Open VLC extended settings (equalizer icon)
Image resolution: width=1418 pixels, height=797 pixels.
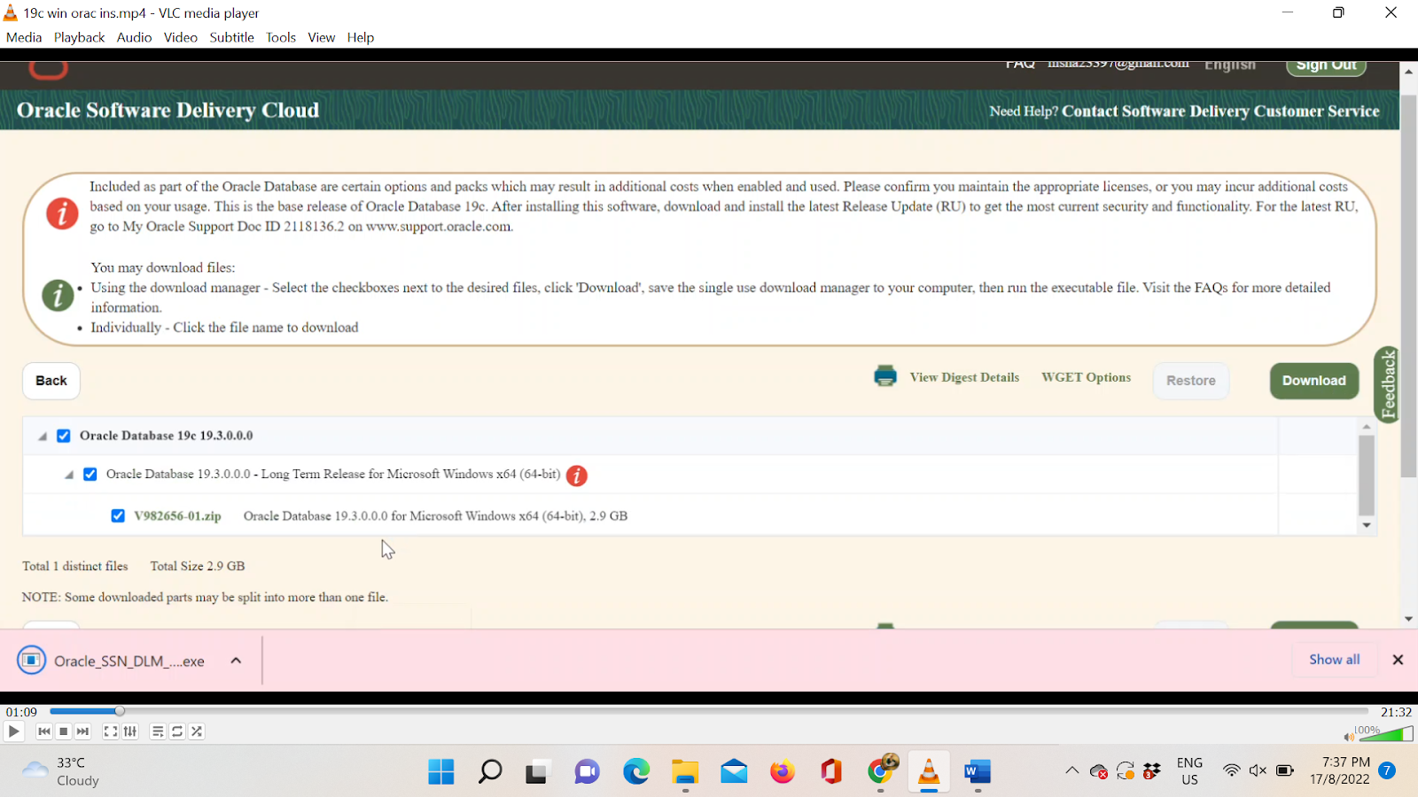click(x=130, y=731)
